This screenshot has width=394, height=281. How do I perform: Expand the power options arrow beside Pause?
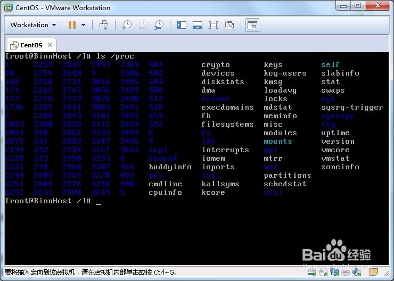click(x=83, y=25)
